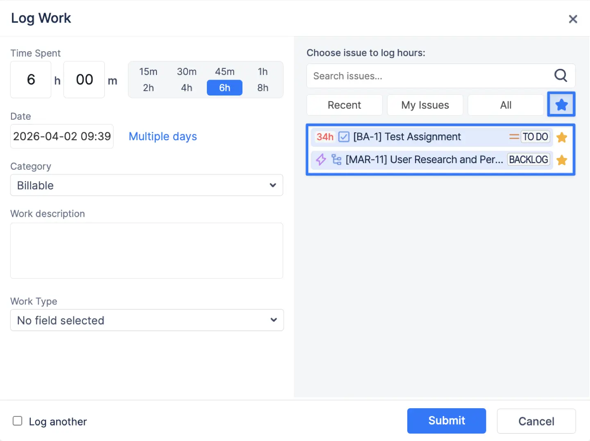Click the purple lightning icon on MAR-11

coord(320,160)
